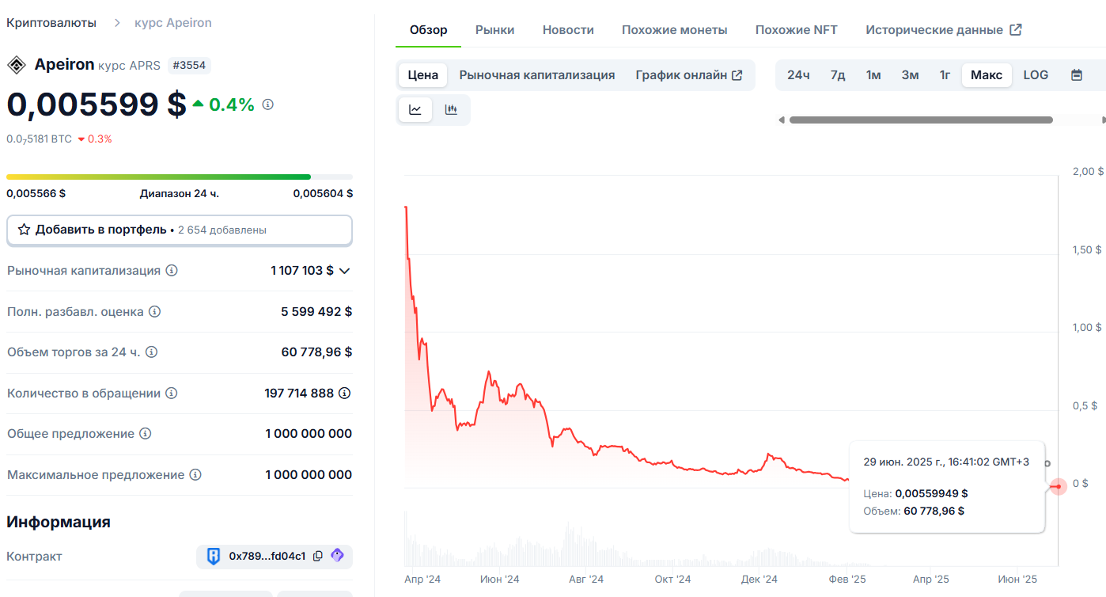Expand market cap details chevron
The width and height of the screenshot is (1106, 597).
coord(345,271)
